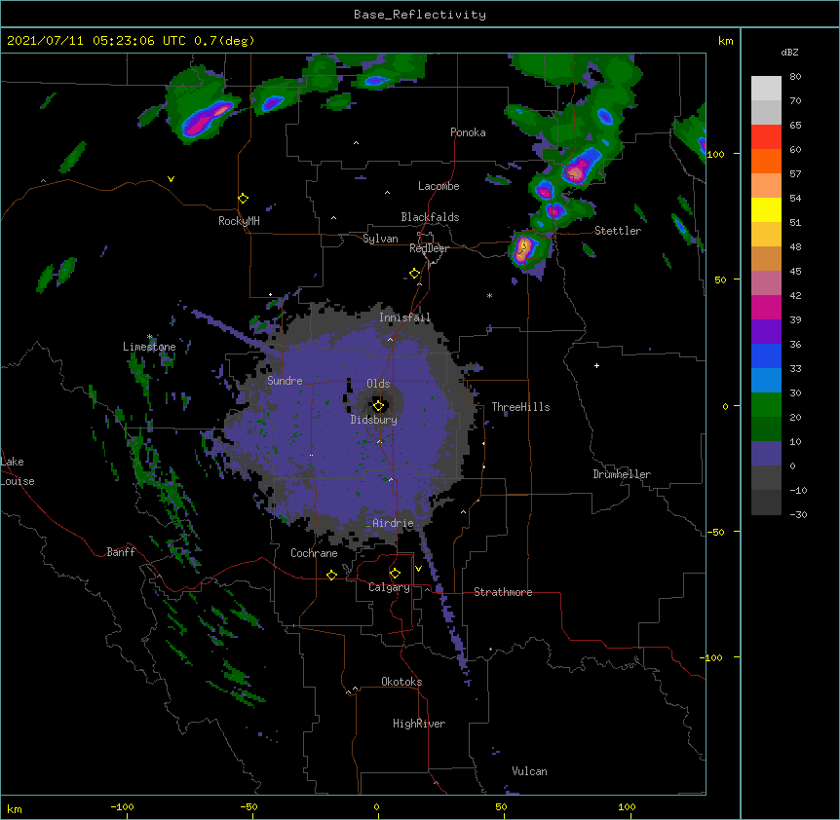The image size is (840, 820).
Task: Select the dark grey -30 to -10 dBZ swatch
Action: [766, 503]
